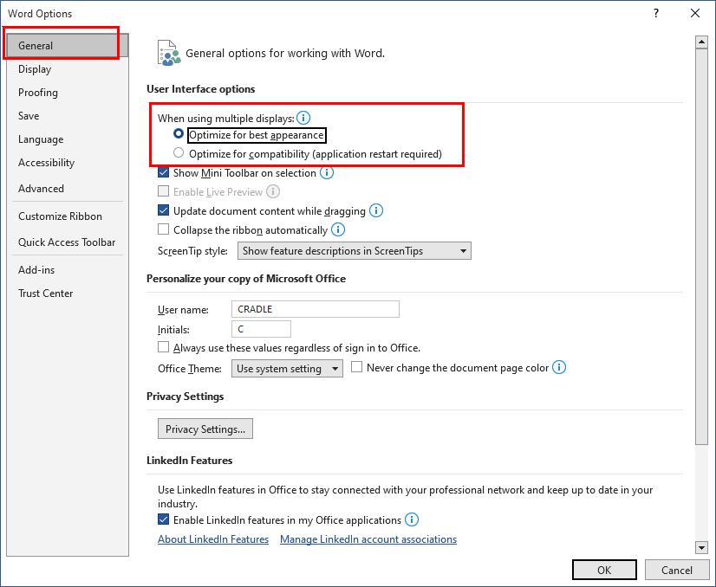Open the Trust Center category
The image size is (716, 587).
(x=68, y=293)
